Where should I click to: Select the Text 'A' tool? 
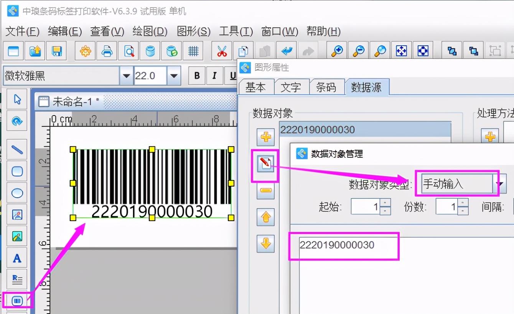tap(17, 258)
